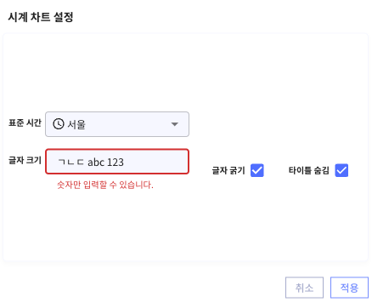Focus the 글자 크기 input field
The height and width of the screenshot is (308, 372).
pos(117,162)
